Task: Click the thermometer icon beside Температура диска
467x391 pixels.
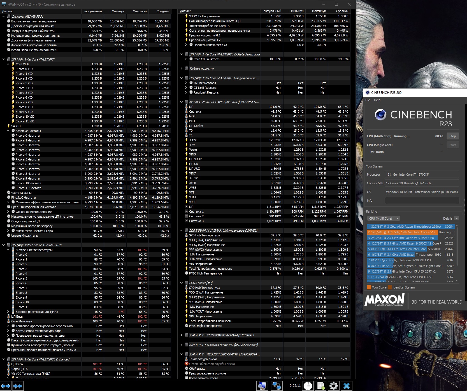Action: 187,359
